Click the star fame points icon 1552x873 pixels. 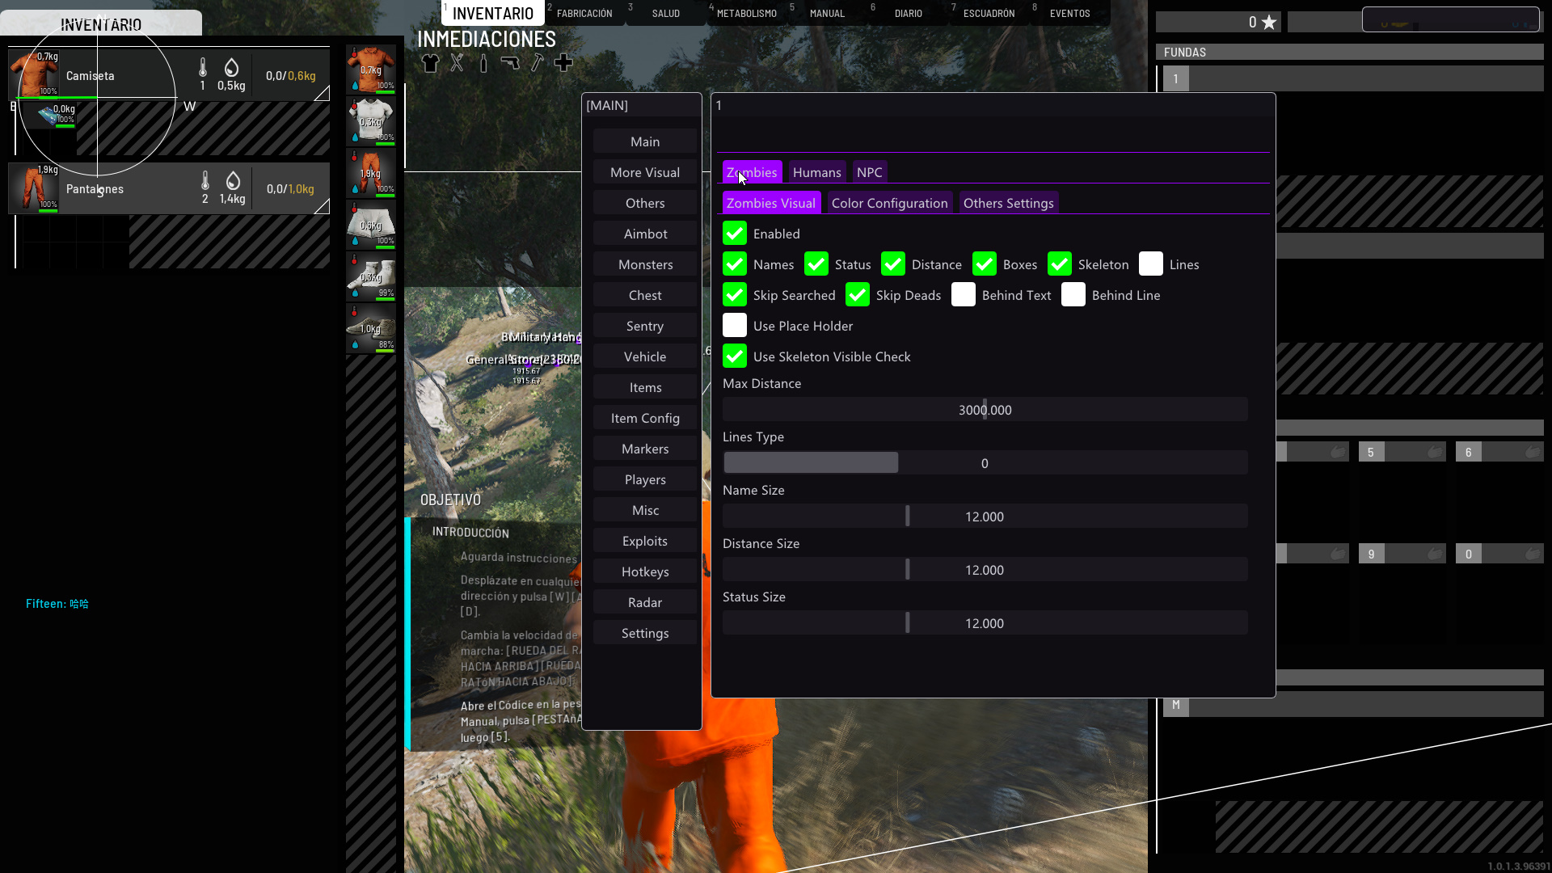(1269, 23)
